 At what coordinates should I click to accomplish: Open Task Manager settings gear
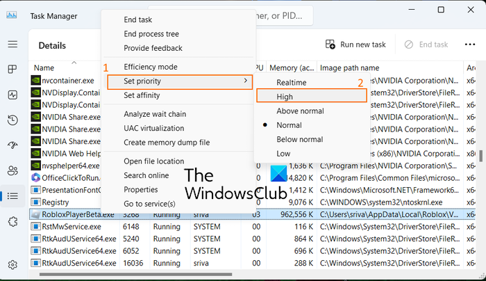coord(12,265)
